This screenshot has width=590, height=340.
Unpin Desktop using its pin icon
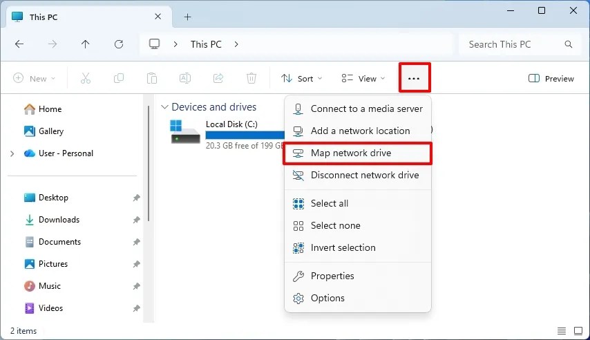(x=136, y=198)
